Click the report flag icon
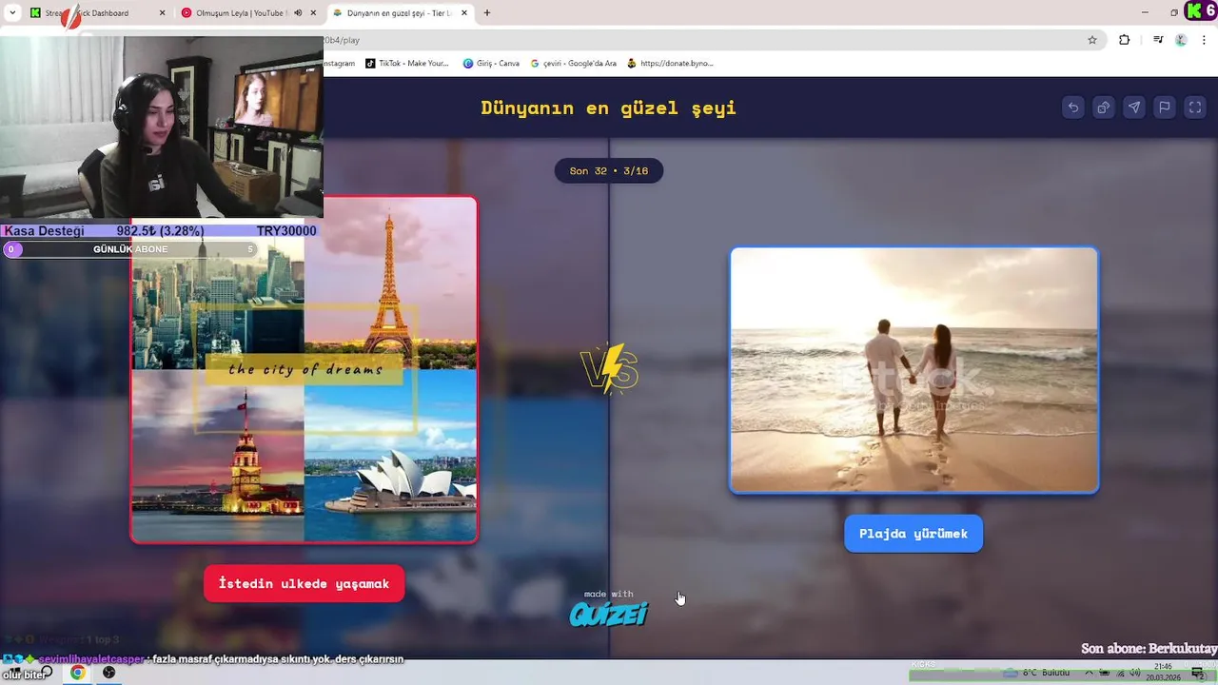1218x685 pixels. tap(1165, 108)
